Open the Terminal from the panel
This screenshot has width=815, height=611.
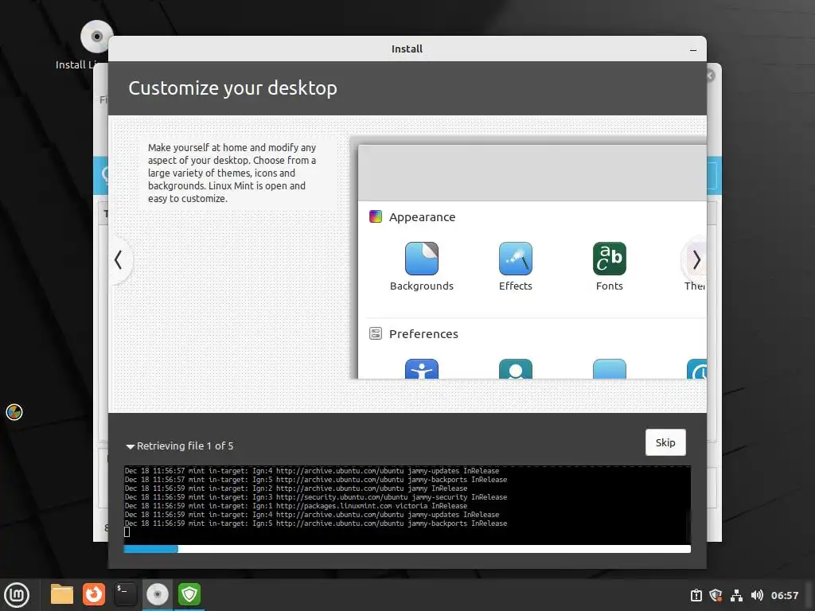point(125,594)
